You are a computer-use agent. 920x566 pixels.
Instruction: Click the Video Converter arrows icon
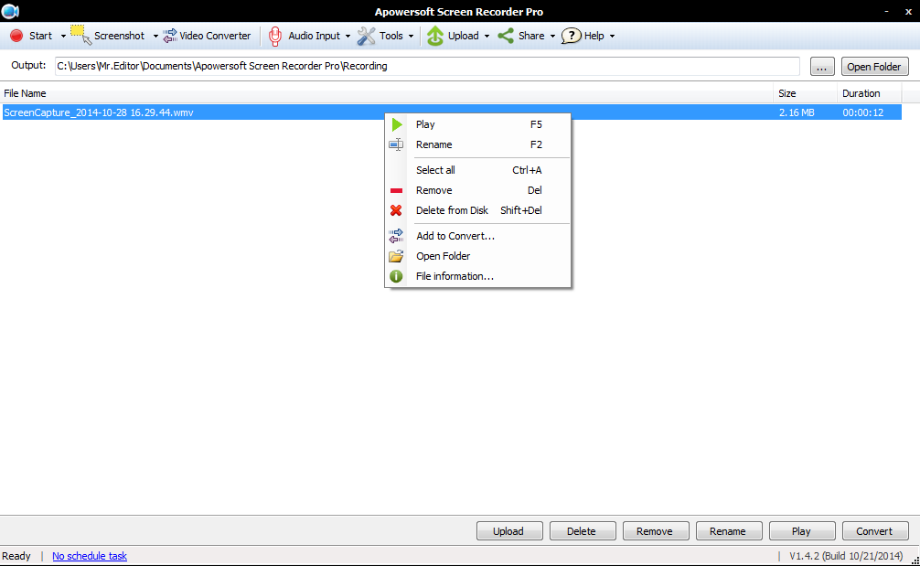pos(170,36)
